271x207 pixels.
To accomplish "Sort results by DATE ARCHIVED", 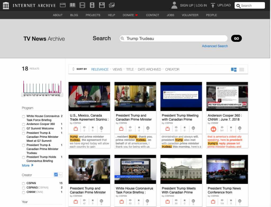I will click(149, 69).
